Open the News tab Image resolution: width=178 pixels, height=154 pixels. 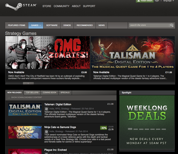pos(102,25)
